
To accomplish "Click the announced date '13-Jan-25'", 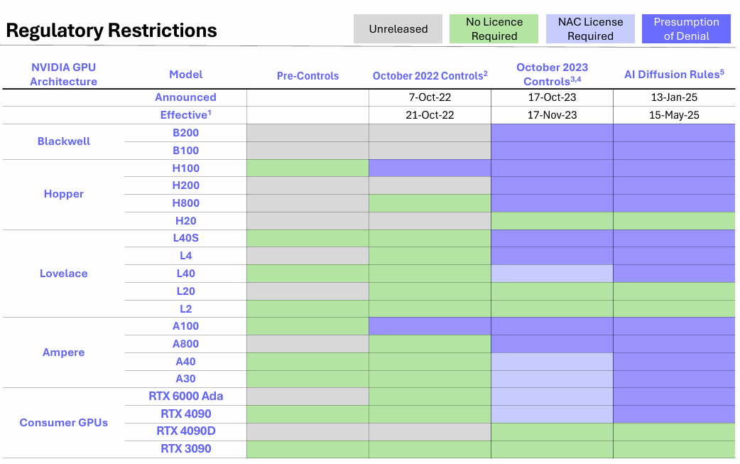I will [x=674, y=97].
